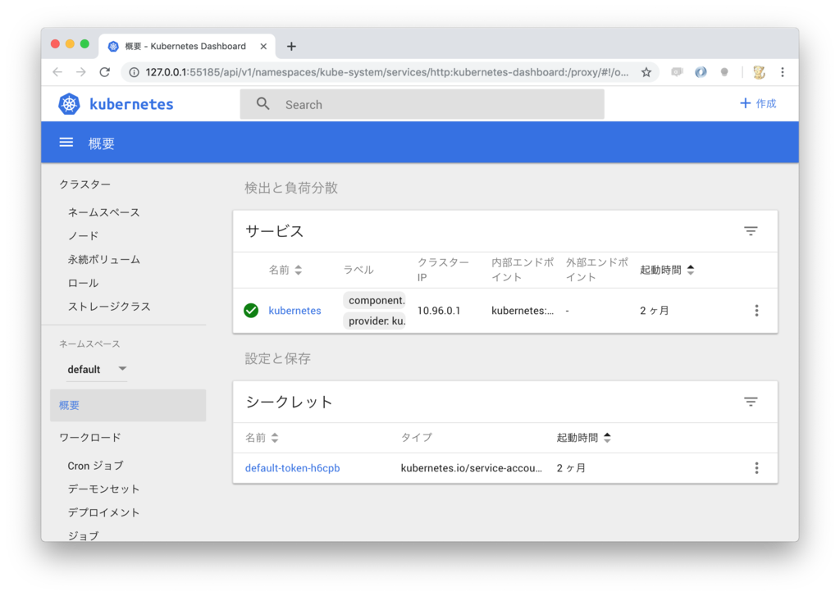The image size is (840, 596).
Task: Open ロール in sidebar
Action: click(x=83, y=284)
